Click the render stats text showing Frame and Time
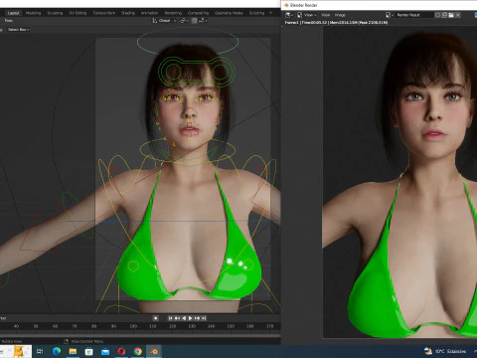 (336, 23)
